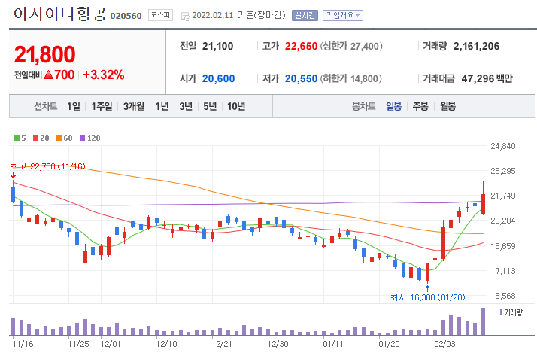Select the 5년 line chart tab

coord(210,106)
